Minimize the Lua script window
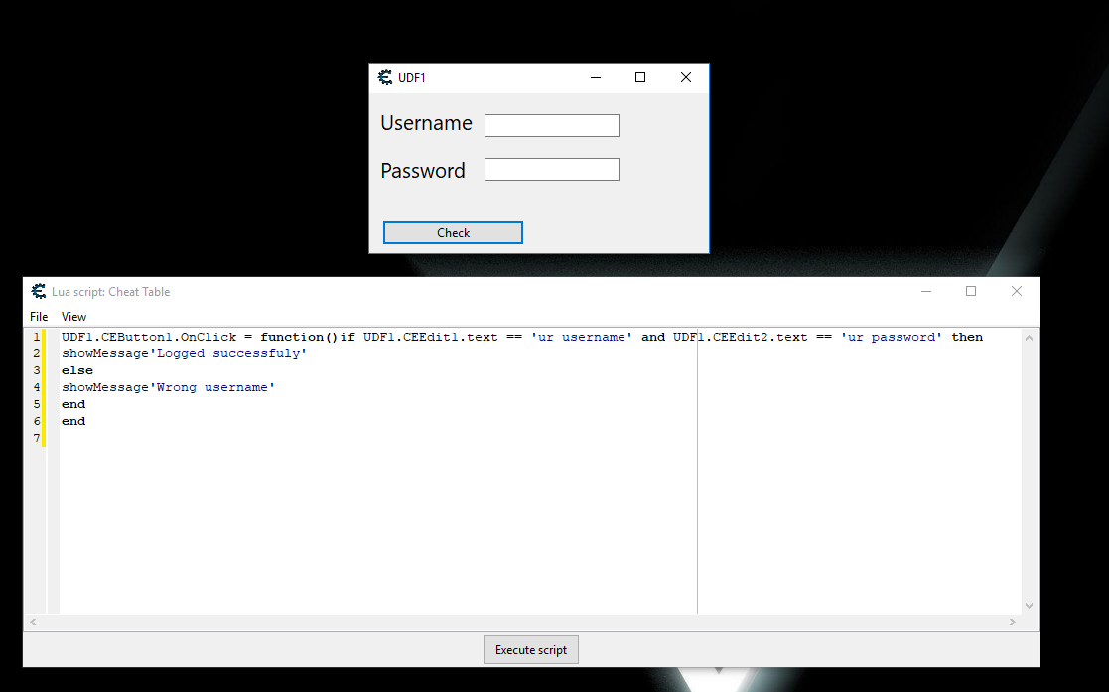The image size is (1109, 692). 925,291
